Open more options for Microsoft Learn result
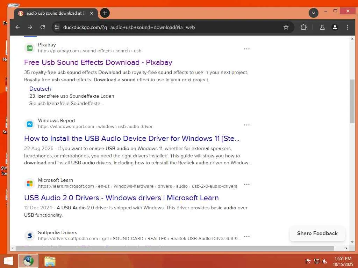The image size is (358, 268). pyautogui.click(x=247, y=184)
